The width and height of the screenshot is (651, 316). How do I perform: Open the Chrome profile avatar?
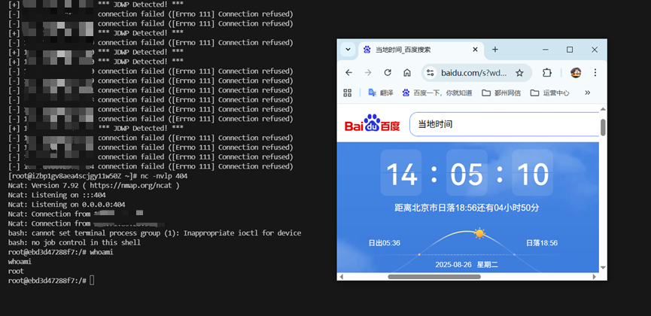(576, 73)
